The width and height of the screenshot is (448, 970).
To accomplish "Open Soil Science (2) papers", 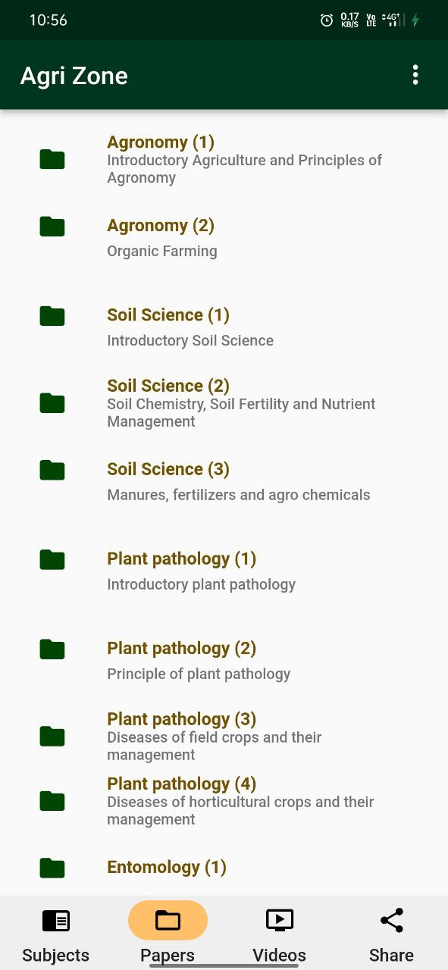I will 224,402.
